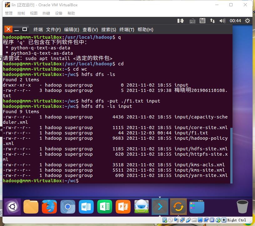Click VirtualBox display monitor indicator

tap(200, 220)
